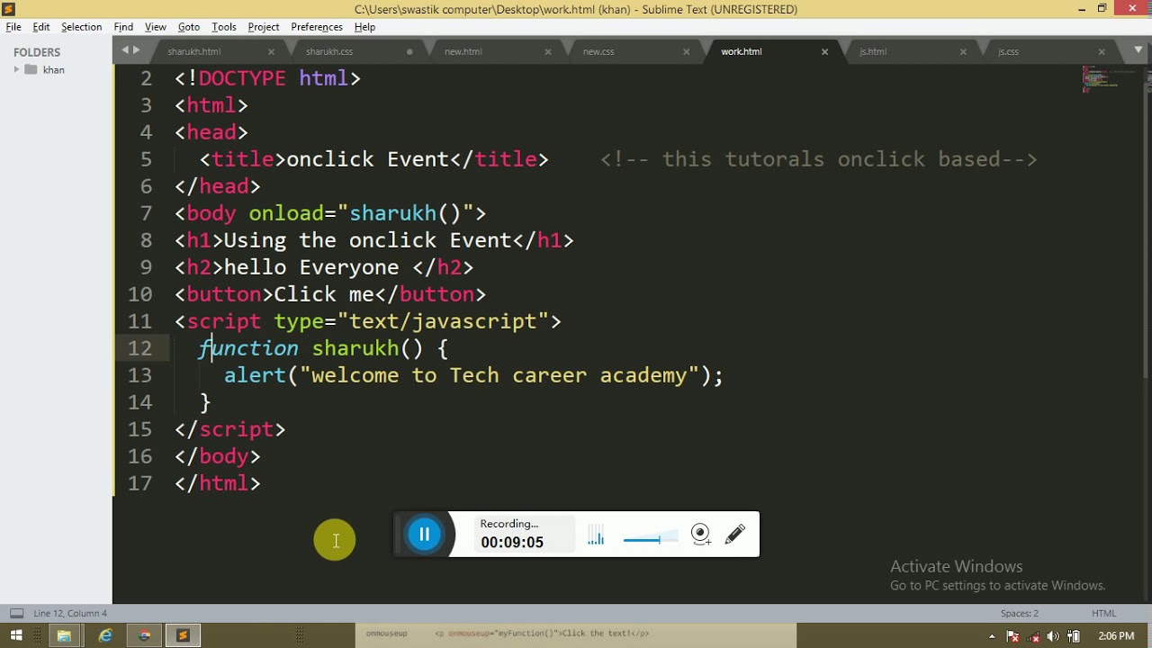
Task: Click 'onload' attribute on line 7
Action: (286, 213)
